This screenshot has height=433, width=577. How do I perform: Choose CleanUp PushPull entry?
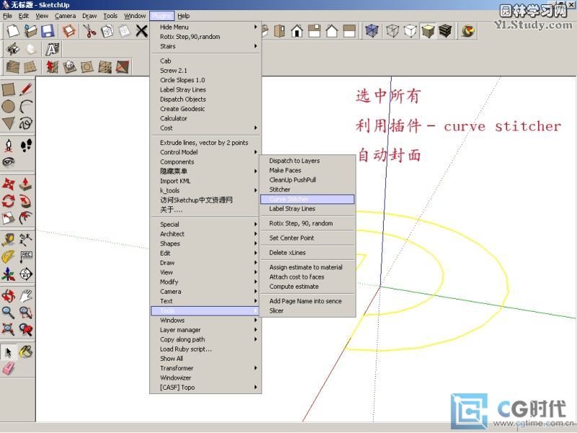pos(307,180)
